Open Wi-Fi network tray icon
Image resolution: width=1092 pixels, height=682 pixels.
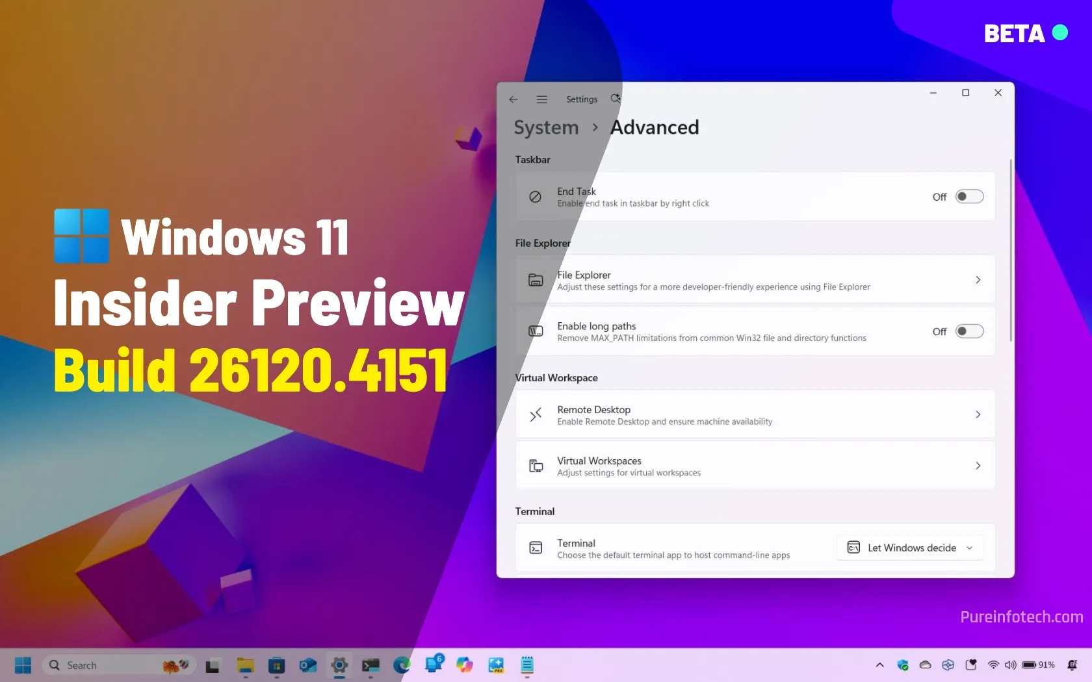tap(993, 665)
